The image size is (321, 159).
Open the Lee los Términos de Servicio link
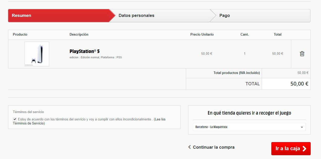point(89,121)
